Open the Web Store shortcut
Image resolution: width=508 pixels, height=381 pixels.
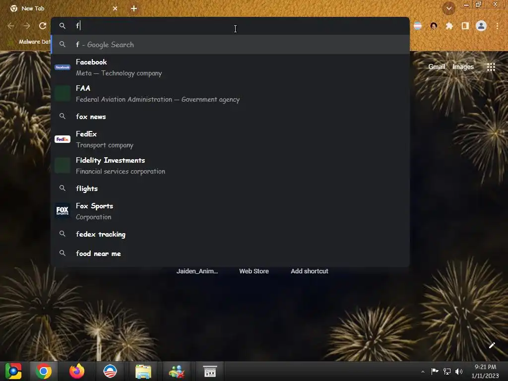254,271
